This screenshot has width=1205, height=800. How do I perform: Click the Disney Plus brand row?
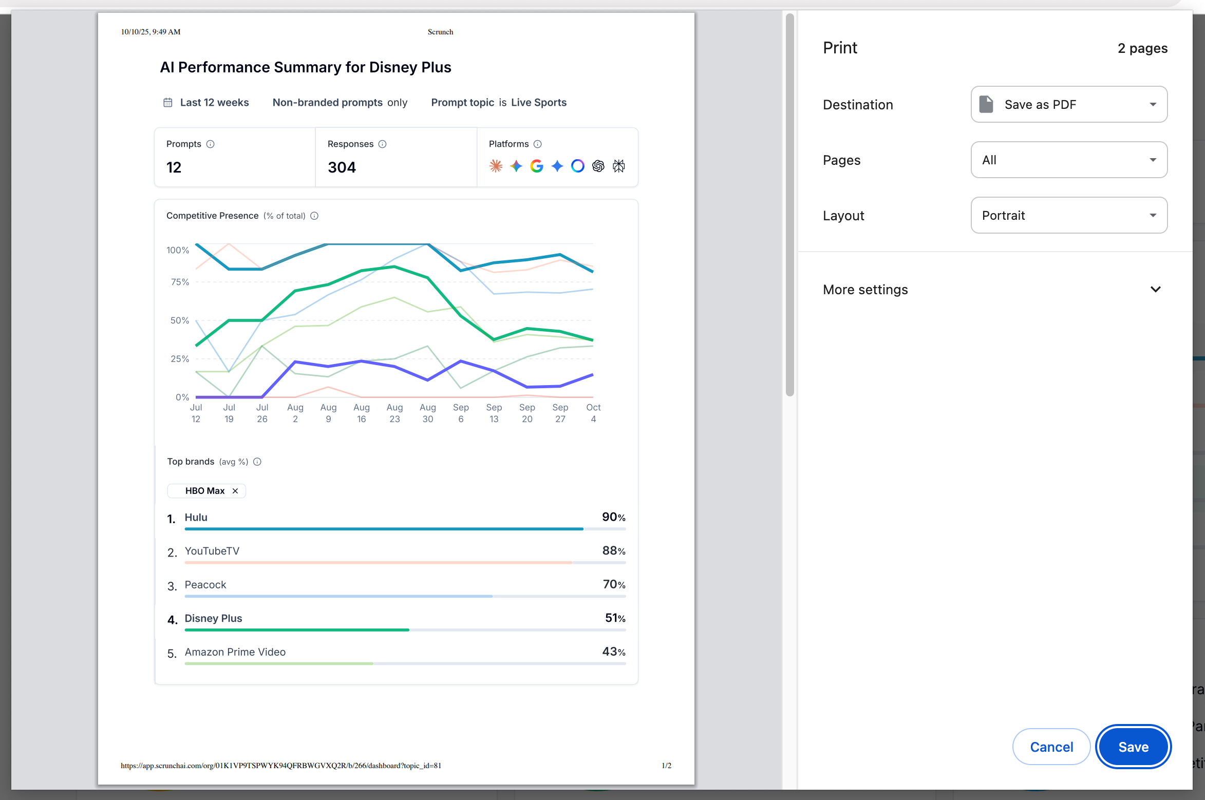tap(213, 618)
